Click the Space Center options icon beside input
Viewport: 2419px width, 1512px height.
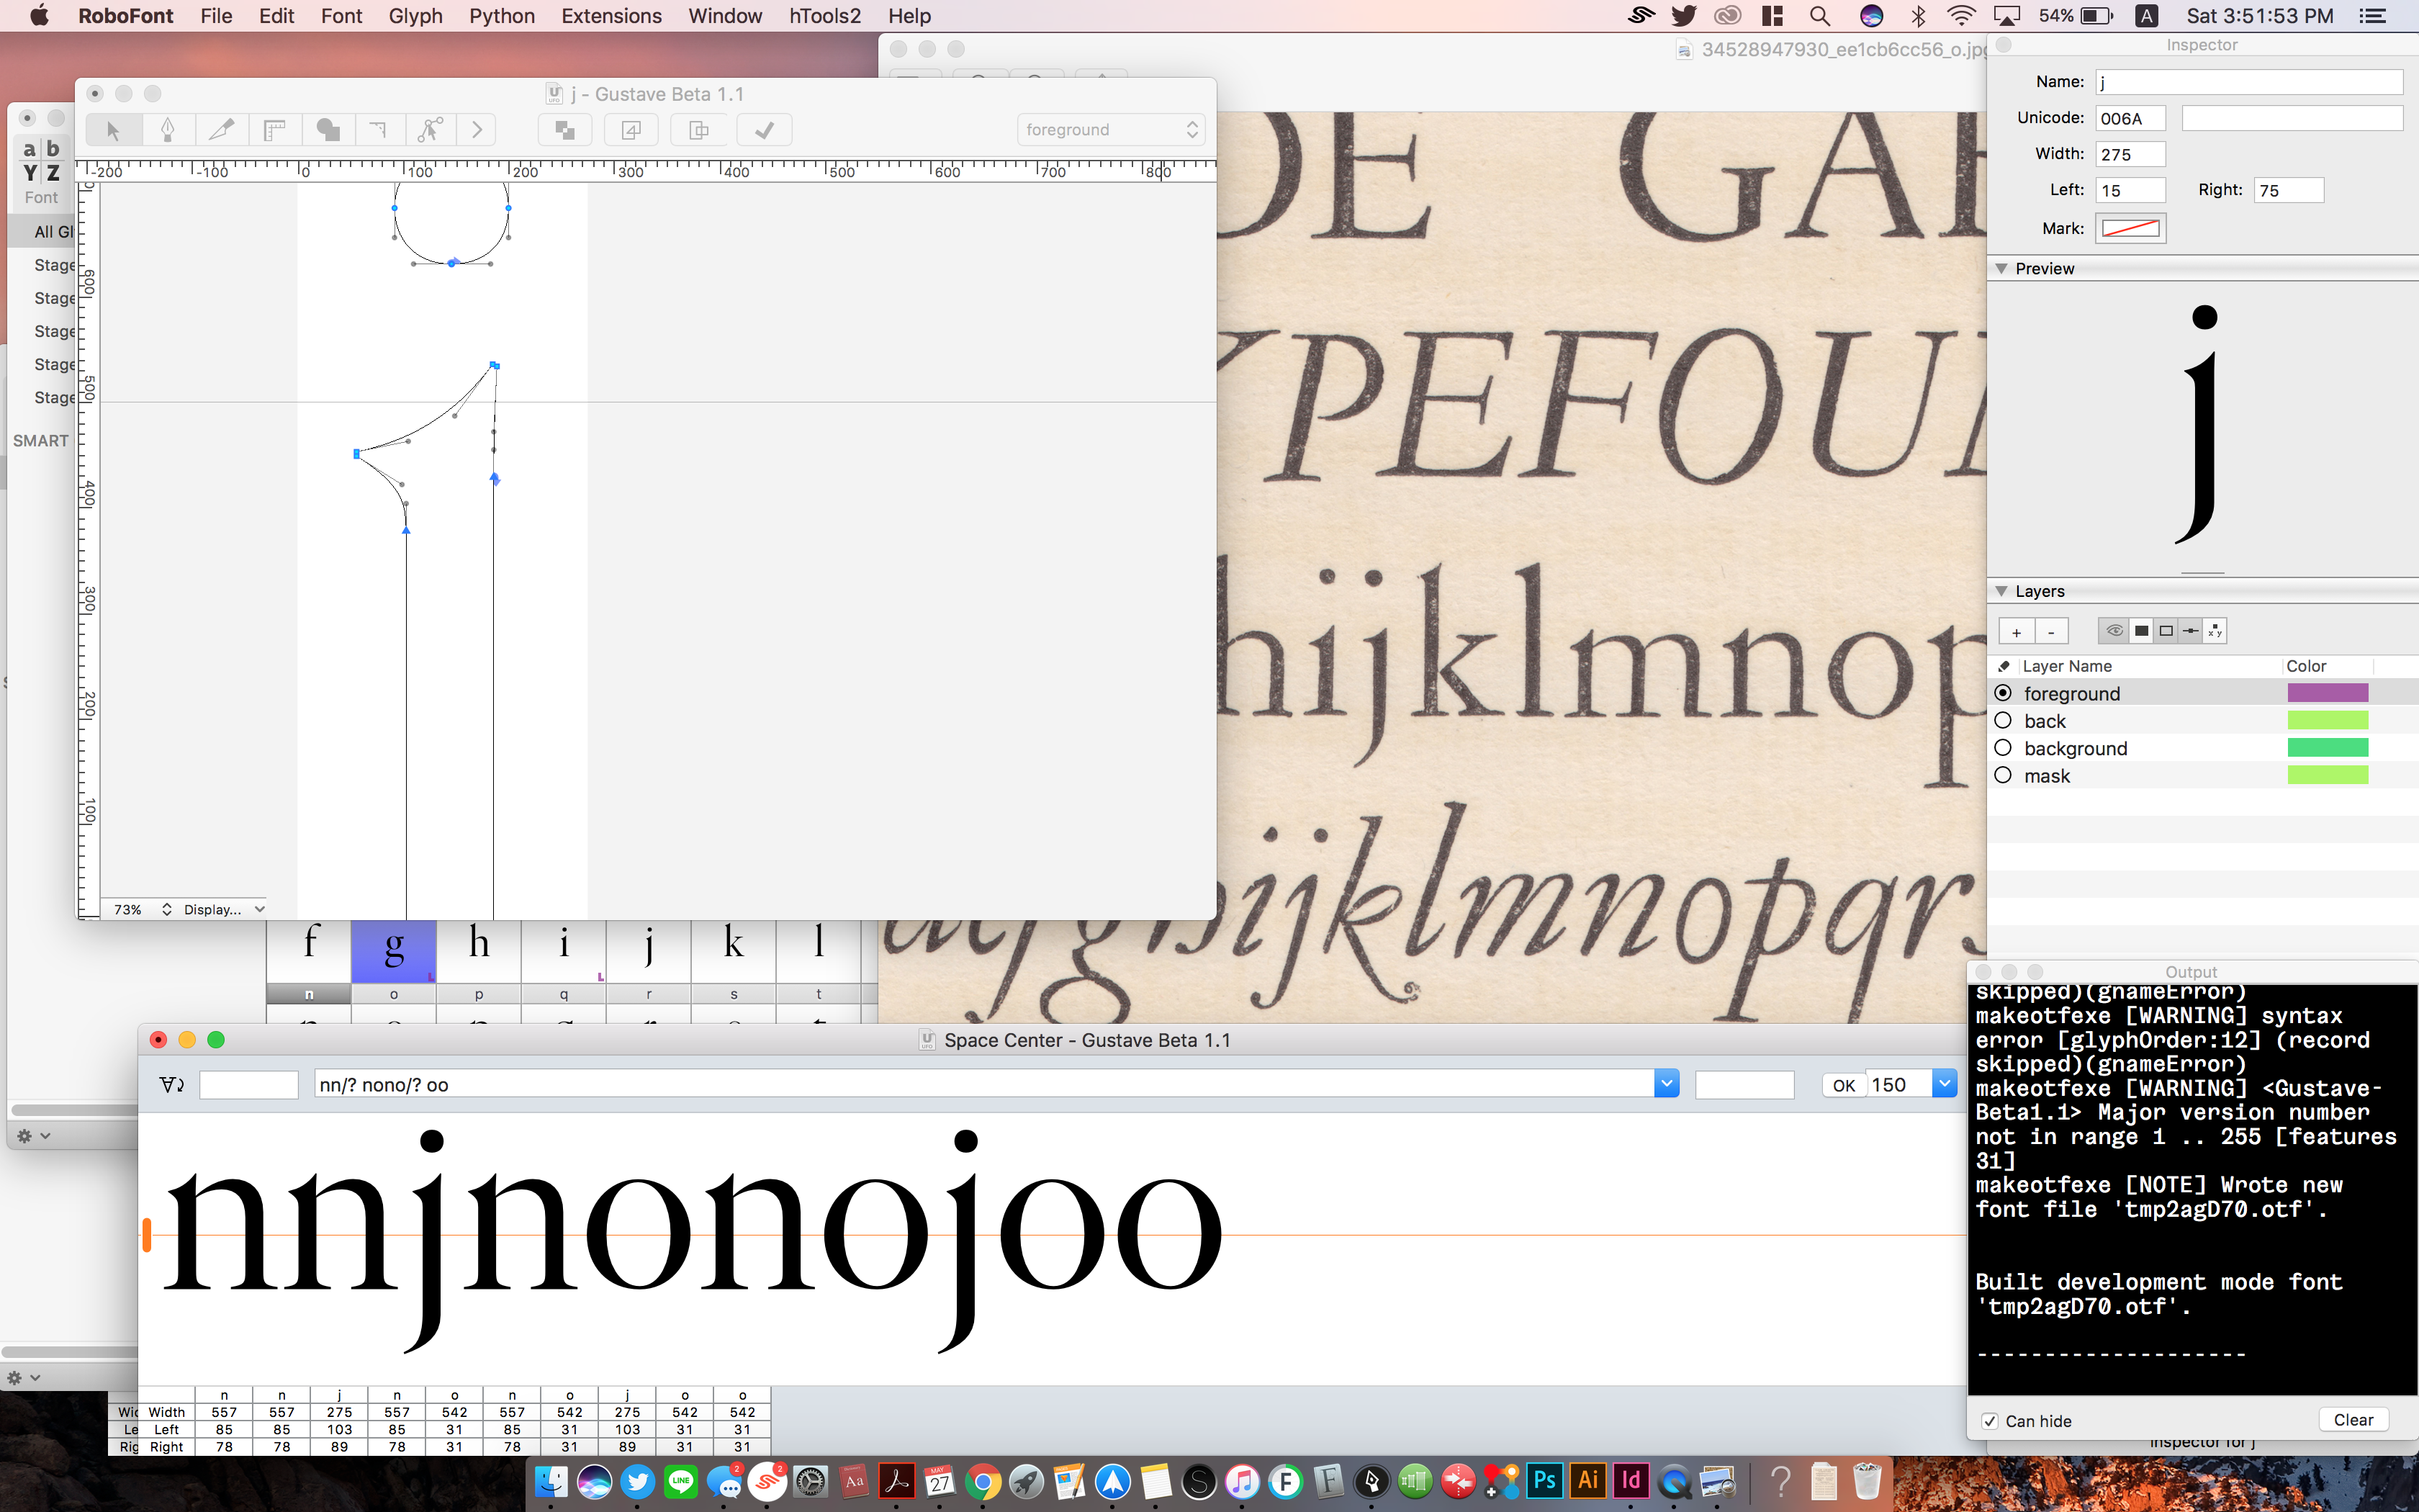click(x=172, y=1085)
